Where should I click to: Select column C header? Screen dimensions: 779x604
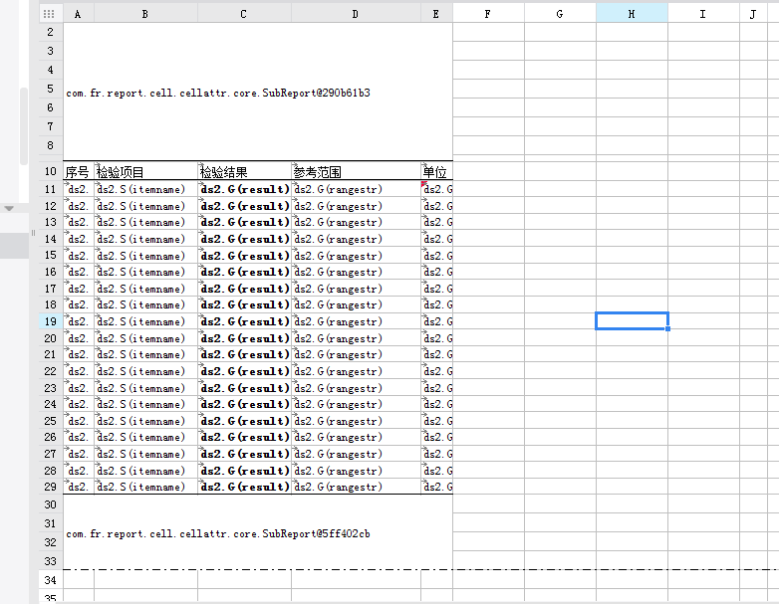point(244,13)
